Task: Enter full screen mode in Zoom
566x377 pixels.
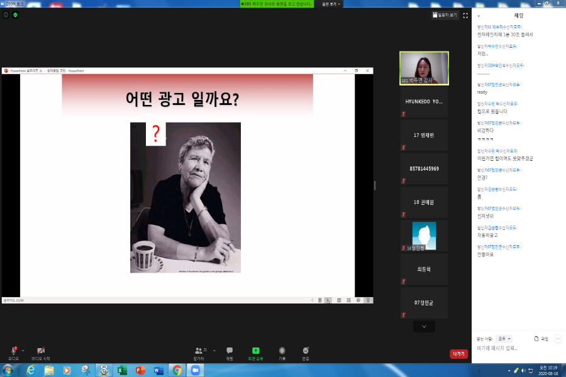Action: [465, 15]
